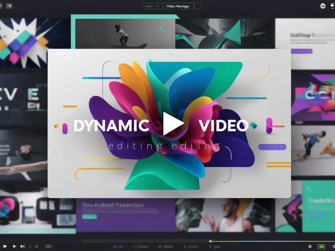Viewport: 335px width, 251px height.
Task: Open the left dropdown in the top center bar
Action: pos(153,6)
